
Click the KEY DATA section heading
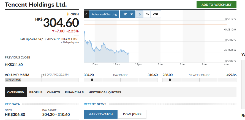(12, 104)
